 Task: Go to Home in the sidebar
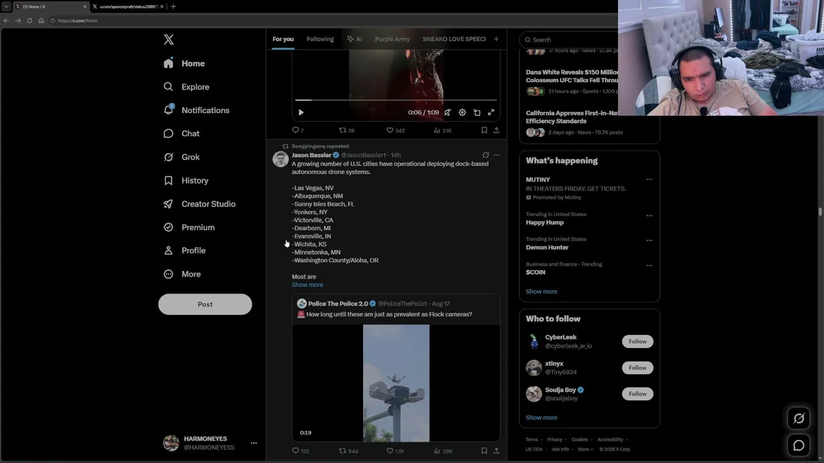tap(184, 64)
